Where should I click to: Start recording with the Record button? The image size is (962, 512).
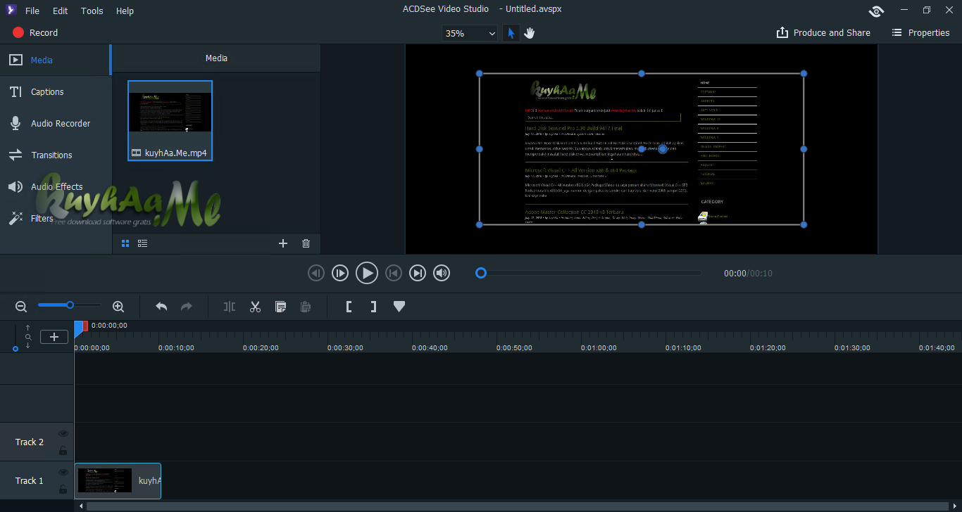(x=35, y=32)
